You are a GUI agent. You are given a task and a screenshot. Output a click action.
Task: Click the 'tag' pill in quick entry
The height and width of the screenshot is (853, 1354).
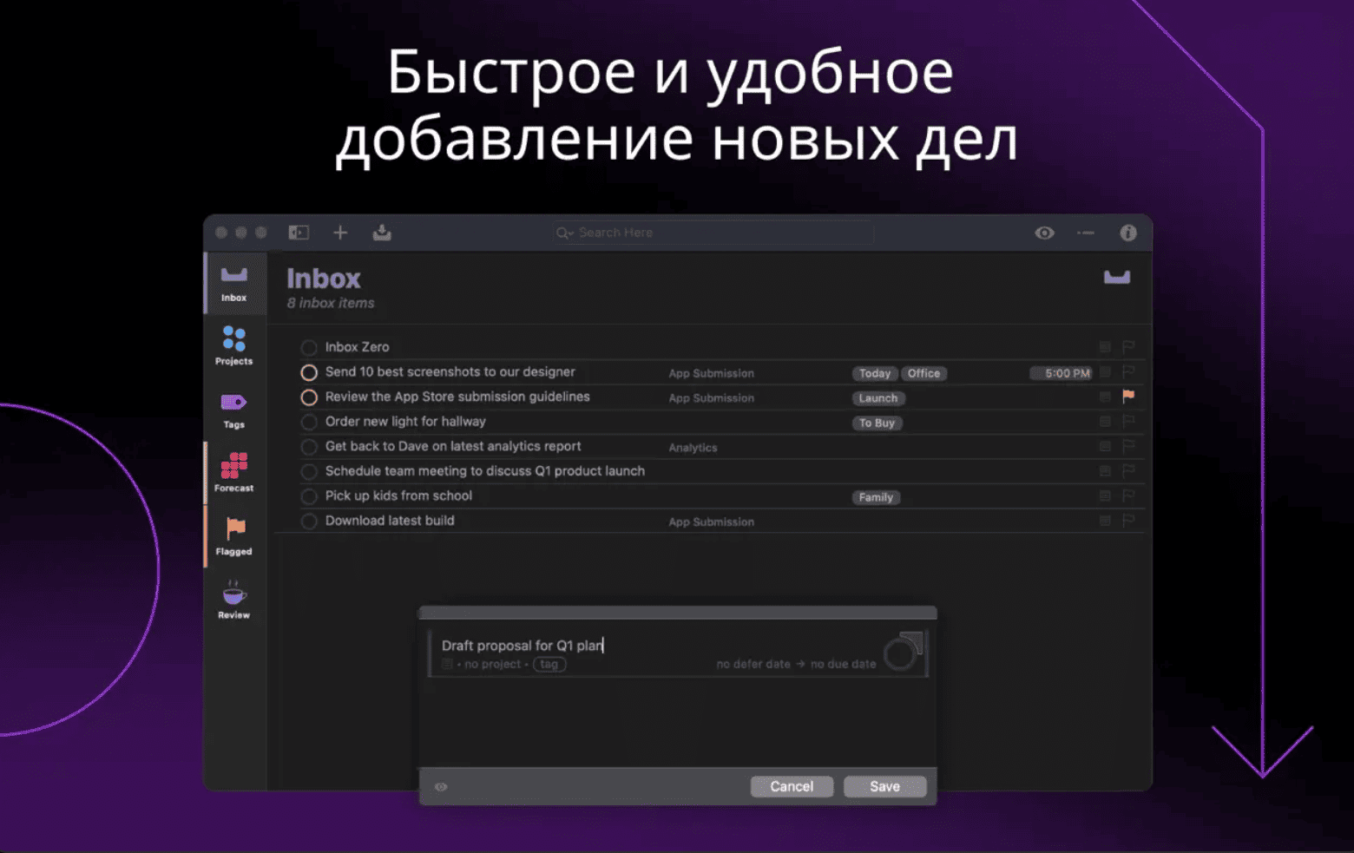point(549,665)
